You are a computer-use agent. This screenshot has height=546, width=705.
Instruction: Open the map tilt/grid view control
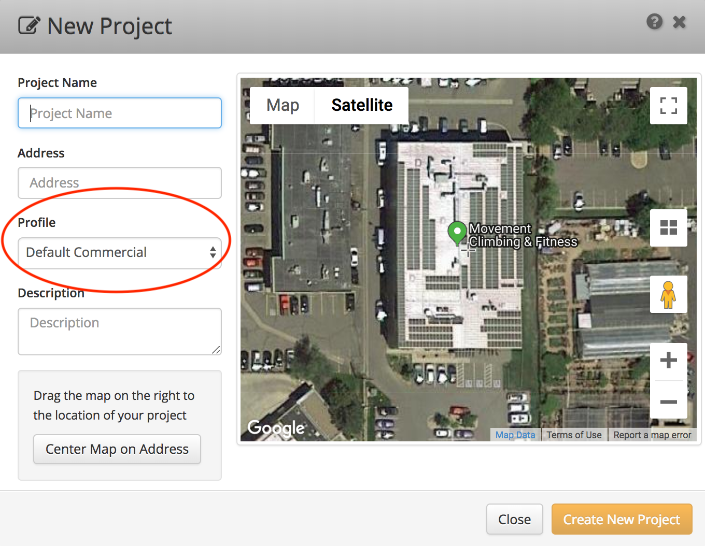point(669,227)
